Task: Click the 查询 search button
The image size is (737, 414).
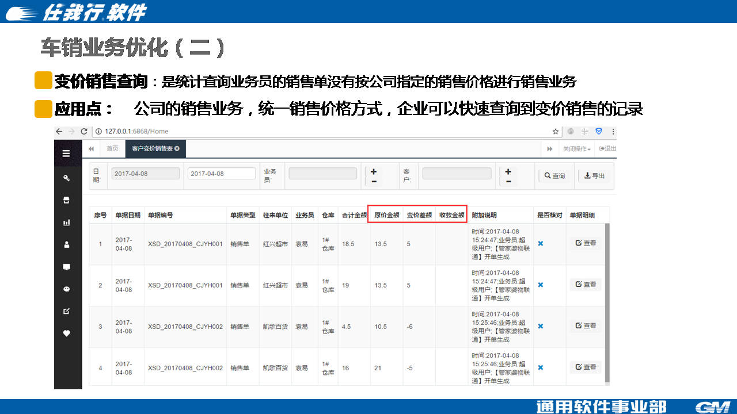Action: click(555, 176)
